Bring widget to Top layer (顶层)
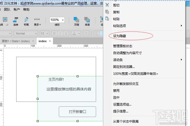 pos(76,21)
